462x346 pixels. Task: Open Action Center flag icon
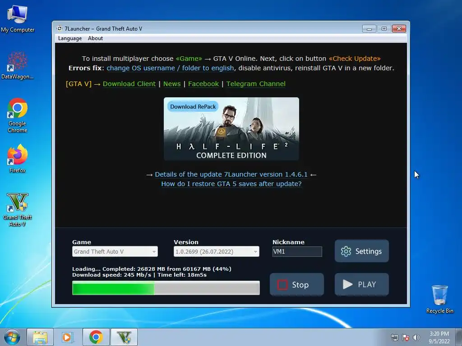[x=406, y=337]
